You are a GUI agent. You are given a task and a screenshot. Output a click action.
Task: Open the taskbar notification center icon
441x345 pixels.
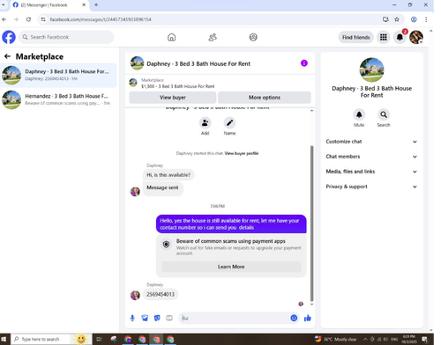click(425, 339)
